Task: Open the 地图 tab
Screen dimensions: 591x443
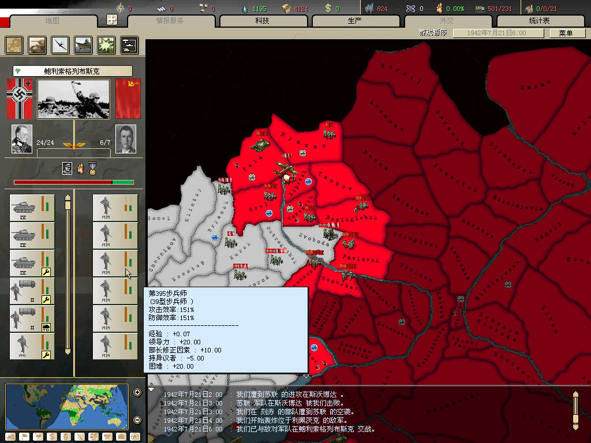Action: coord(53,21)
